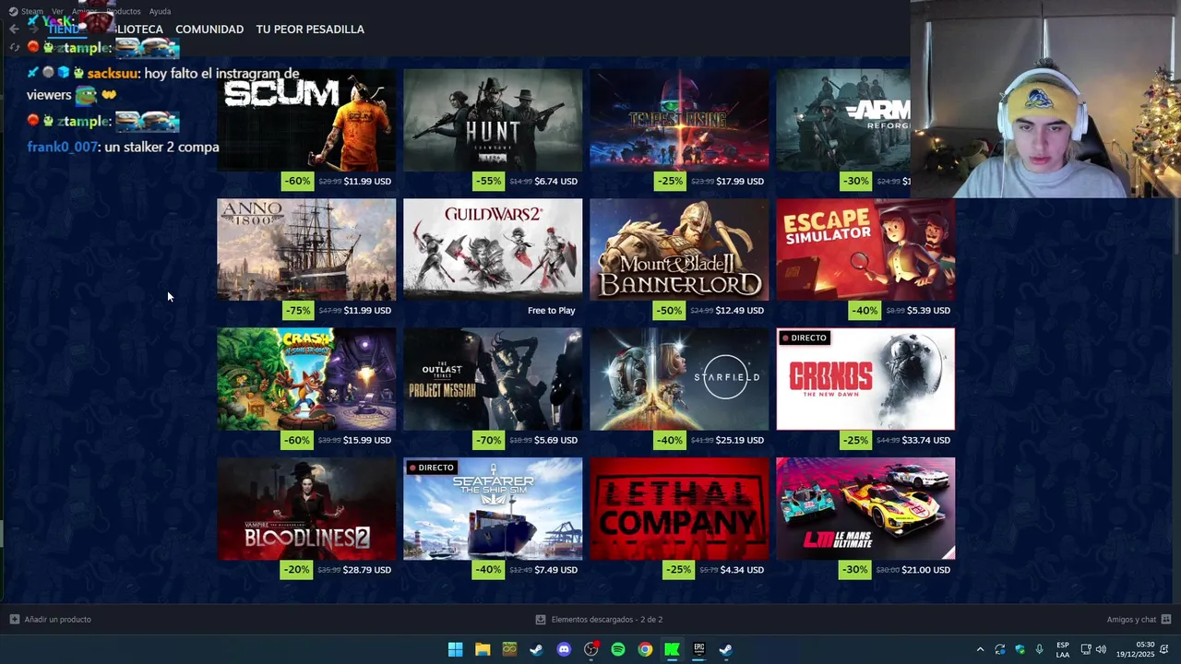Open the microphone tray icon
Viewport: 1181px width, 664px height.
(1040, 649)
